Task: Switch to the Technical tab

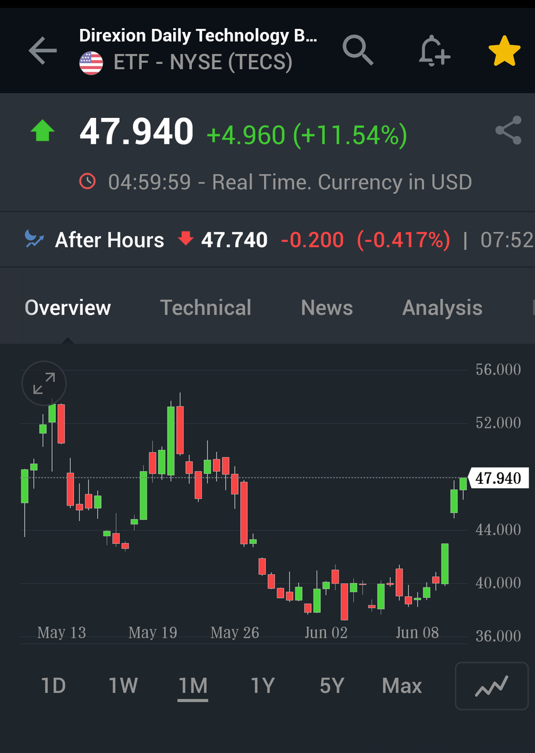Action: [x=206, y=307]
